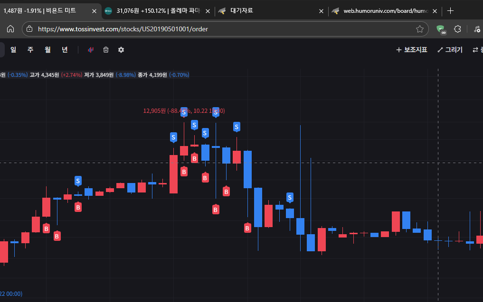Click the 그리기 drawing button
Screen dimensions: 483x302
click(450, 50)
